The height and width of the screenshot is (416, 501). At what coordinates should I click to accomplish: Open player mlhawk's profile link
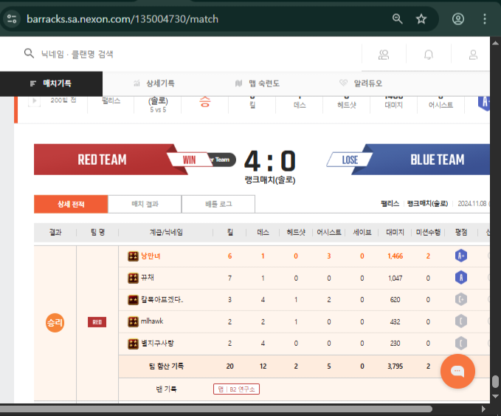point(153,321)
